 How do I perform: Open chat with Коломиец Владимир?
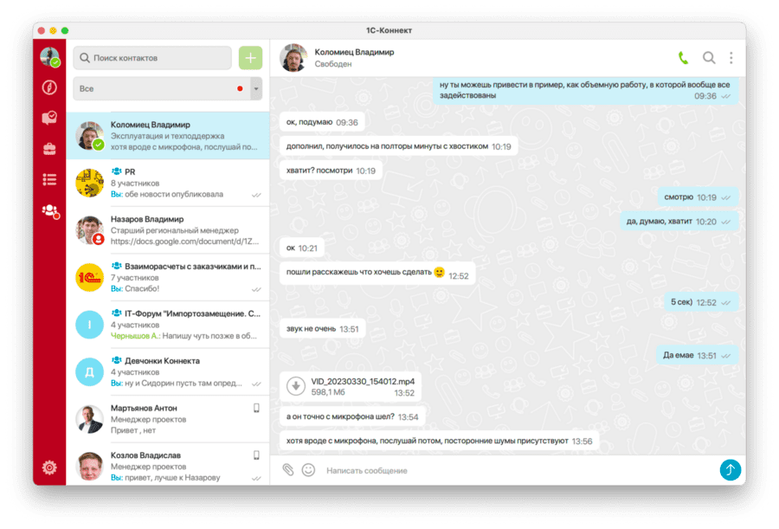pyautogui.click(x=168, y=136)
